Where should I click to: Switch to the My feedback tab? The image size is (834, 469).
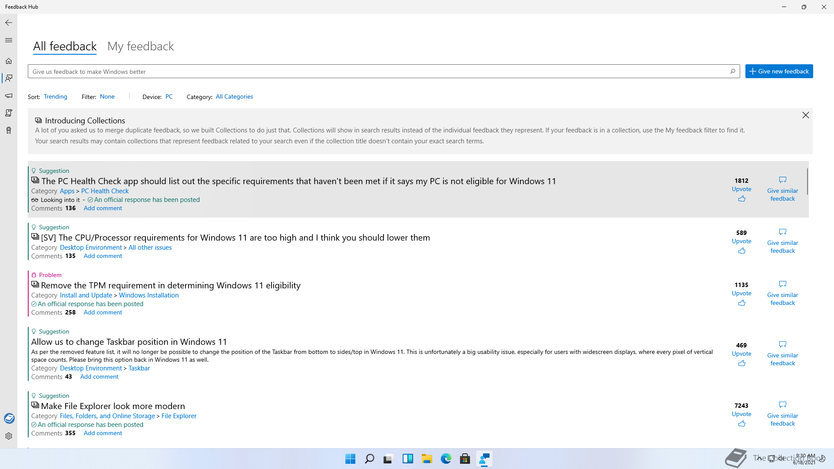pyautogui.click(x=140, y=46)
